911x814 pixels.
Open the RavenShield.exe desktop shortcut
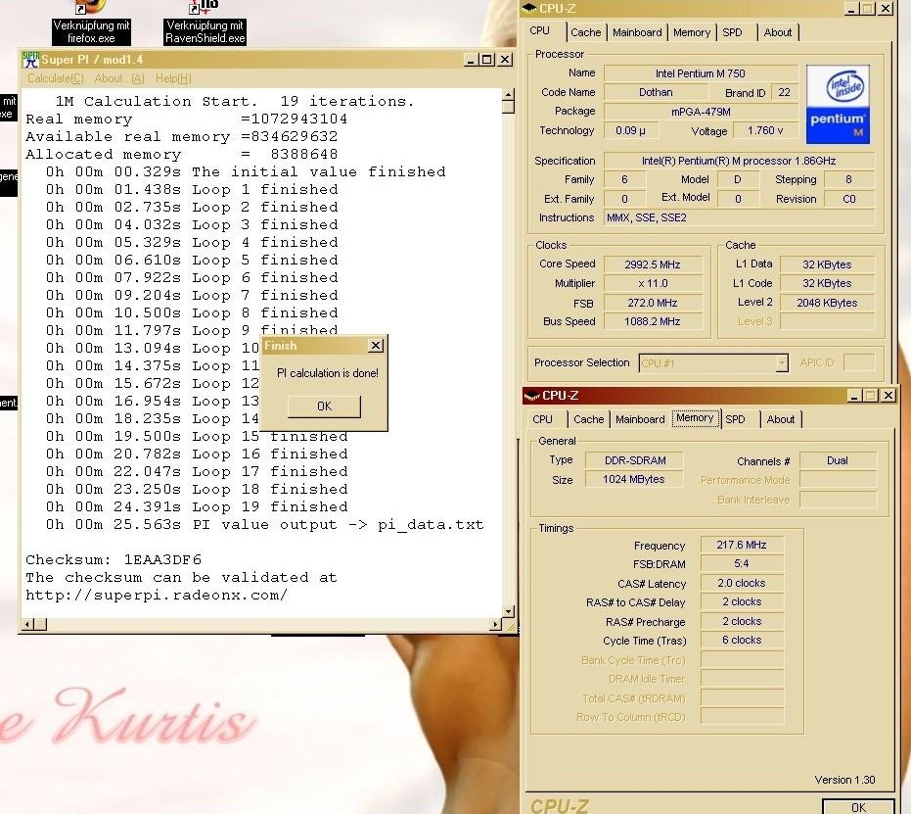205,24
